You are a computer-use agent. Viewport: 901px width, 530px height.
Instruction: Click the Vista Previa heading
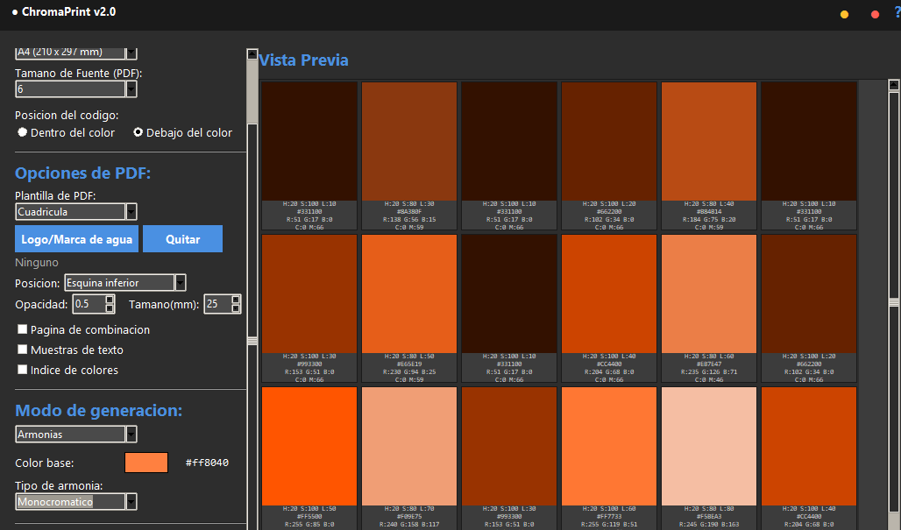[x=303, y=60]
